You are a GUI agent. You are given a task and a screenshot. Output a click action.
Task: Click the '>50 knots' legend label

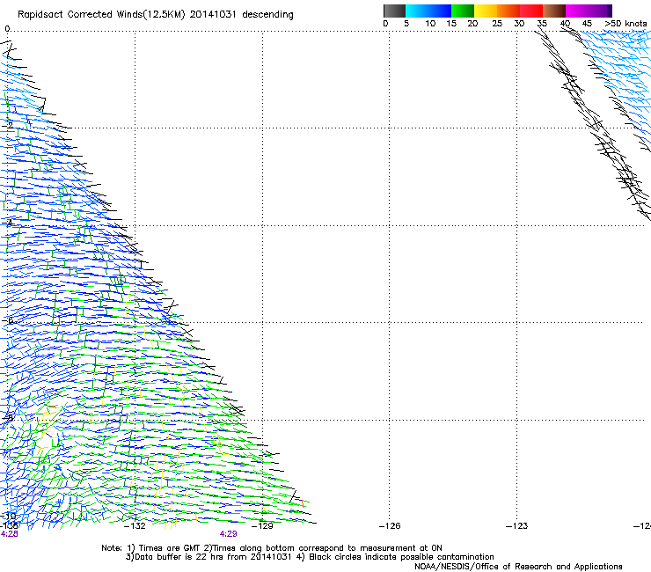pyautogui.click(x=625, y=24)
